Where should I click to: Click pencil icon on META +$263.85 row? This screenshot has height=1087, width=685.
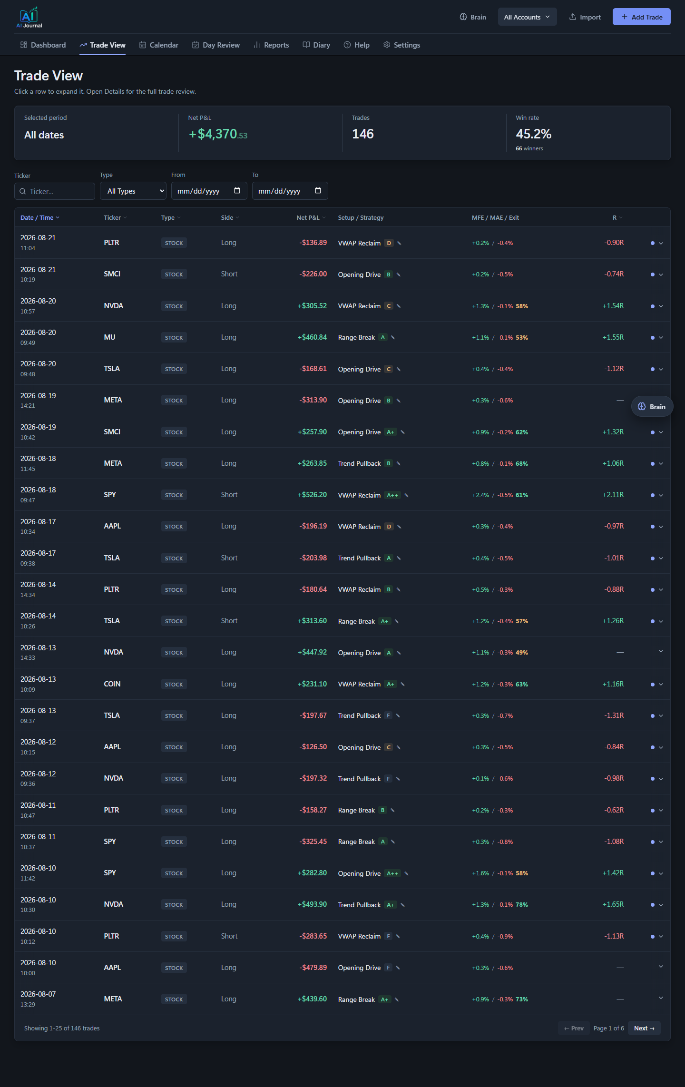click(398, 463)
